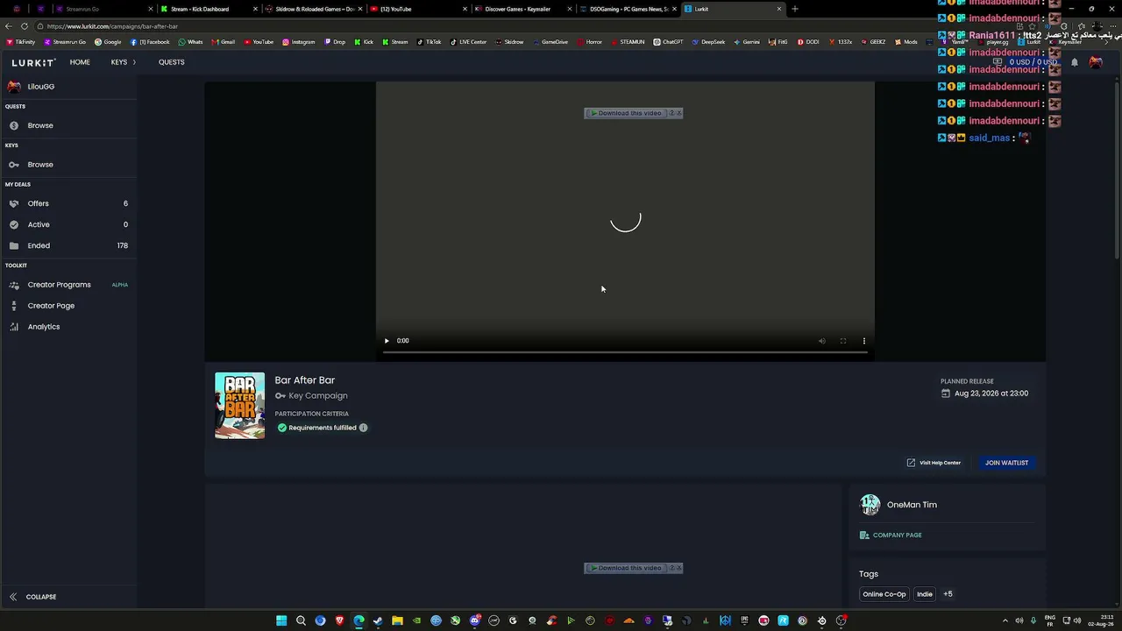Viewport: 1122px width, 631px height.
Task: Click the Visit Help Center link
Action: click(x=934, y=463)
